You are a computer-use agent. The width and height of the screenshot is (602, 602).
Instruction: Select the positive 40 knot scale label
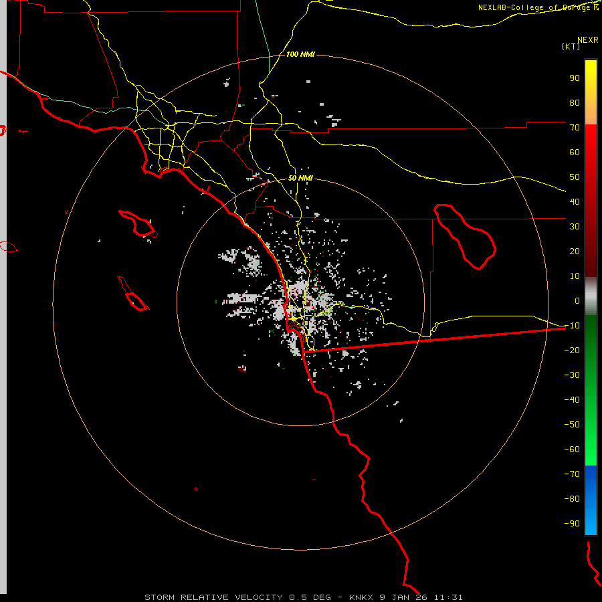[x=575, y=201]
